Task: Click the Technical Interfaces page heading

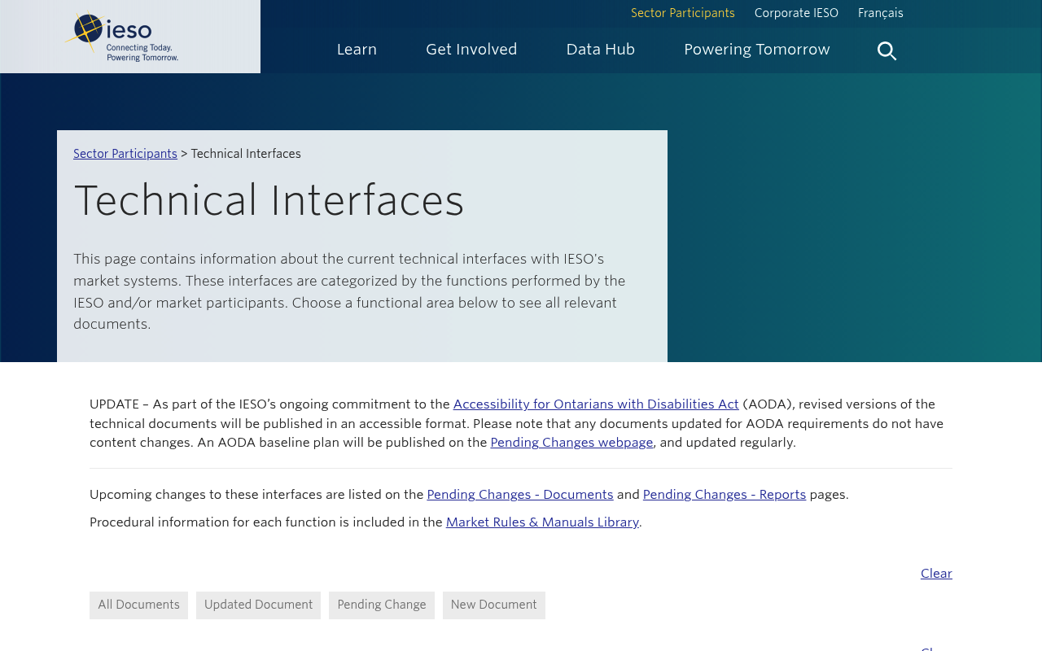Action: tap(269, 201)
